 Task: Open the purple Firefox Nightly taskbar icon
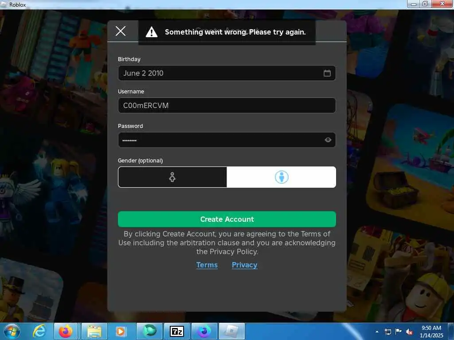point(204,331)
